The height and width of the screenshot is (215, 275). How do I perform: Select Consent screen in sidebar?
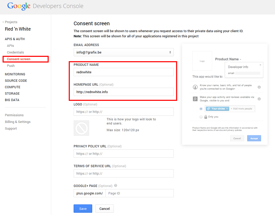click(x=19, y=59)
